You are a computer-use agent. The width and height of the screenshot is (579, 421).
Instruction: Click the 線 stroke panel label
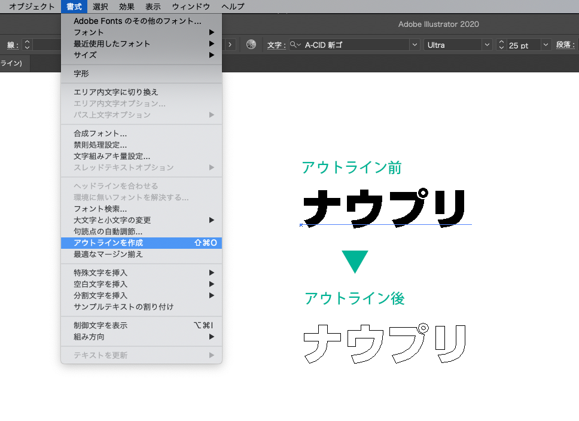(11, 45)
